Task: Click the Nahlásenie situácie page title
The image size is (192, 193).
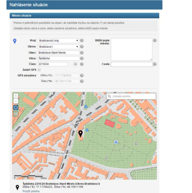Action: (x=28, y=5)
